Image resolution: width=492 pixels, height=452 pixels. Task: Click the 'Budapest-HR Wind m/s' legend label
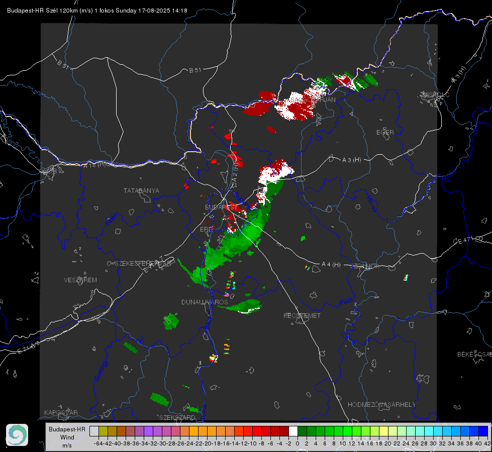(67, 437)
